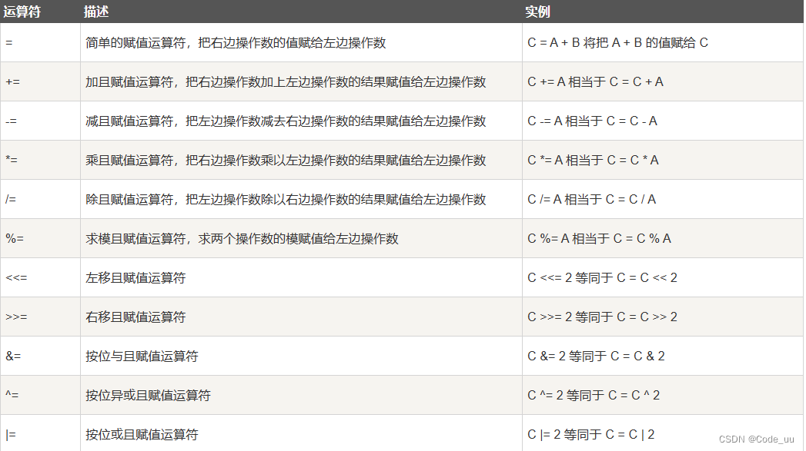This screenshot has width=806, height=451.
Task: Click description starting 加且赋值运算符
Action: point(286,81)
